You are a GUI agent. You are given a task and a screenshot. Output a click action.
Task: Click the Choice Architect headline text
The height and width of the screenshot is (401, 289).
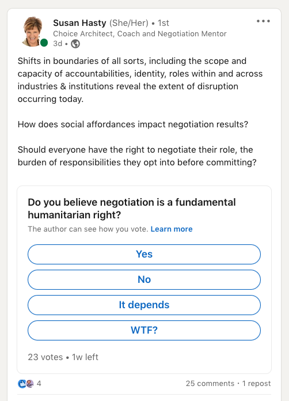pos(140,34)
